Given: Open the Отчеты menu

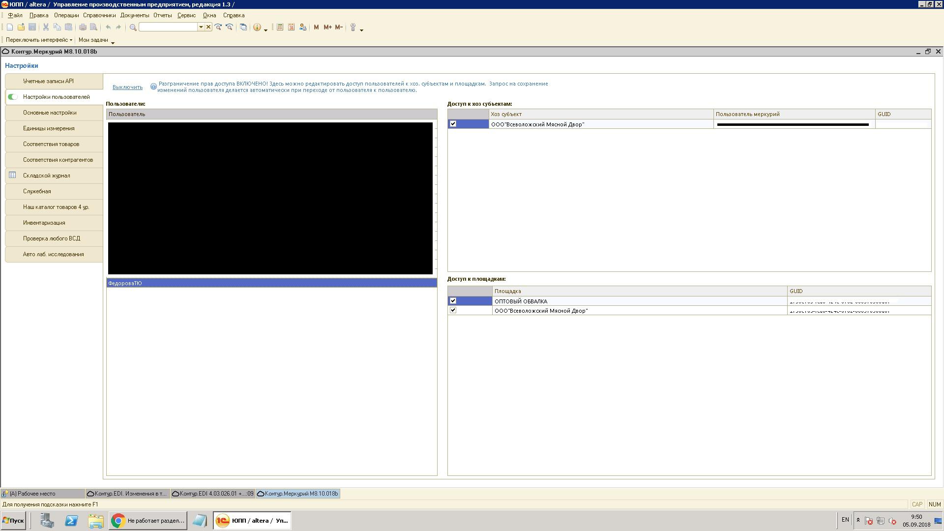Looking at the screenshot, I should (162, 15).
